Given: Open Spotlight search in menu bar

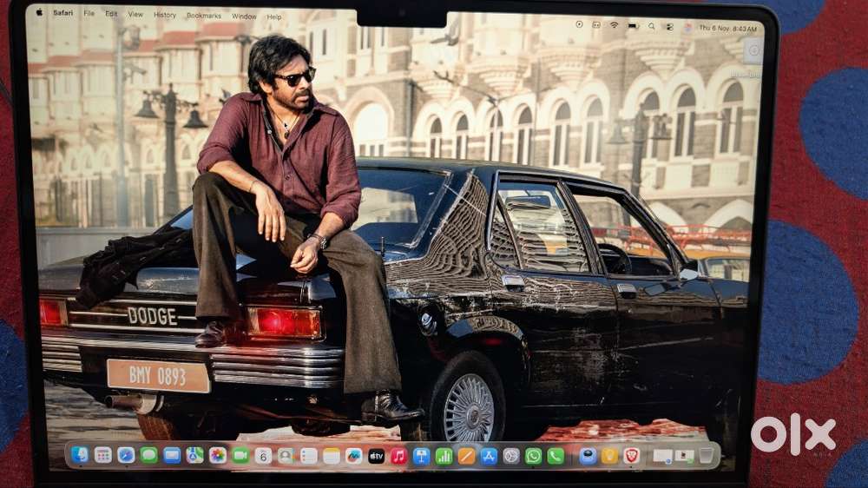Looking at the screenshot, I should pyautogui.click(x=652, y=26).
